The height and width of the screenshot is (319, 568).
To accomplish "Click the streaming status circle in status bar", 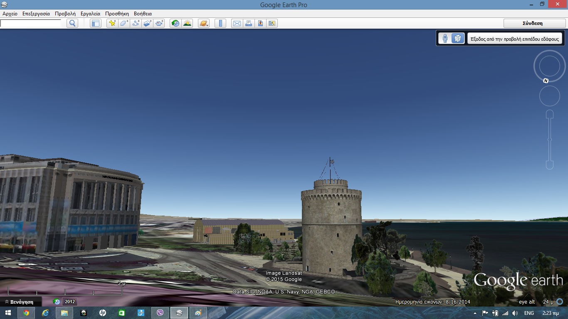I will pyautogui.click(x=560, y=302).
